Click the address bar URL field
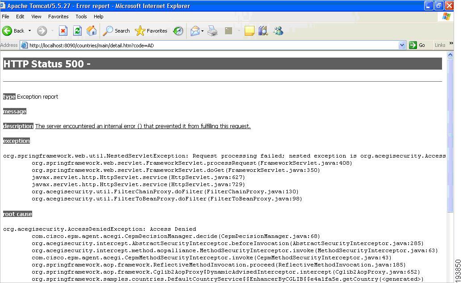 pos(213,46)
